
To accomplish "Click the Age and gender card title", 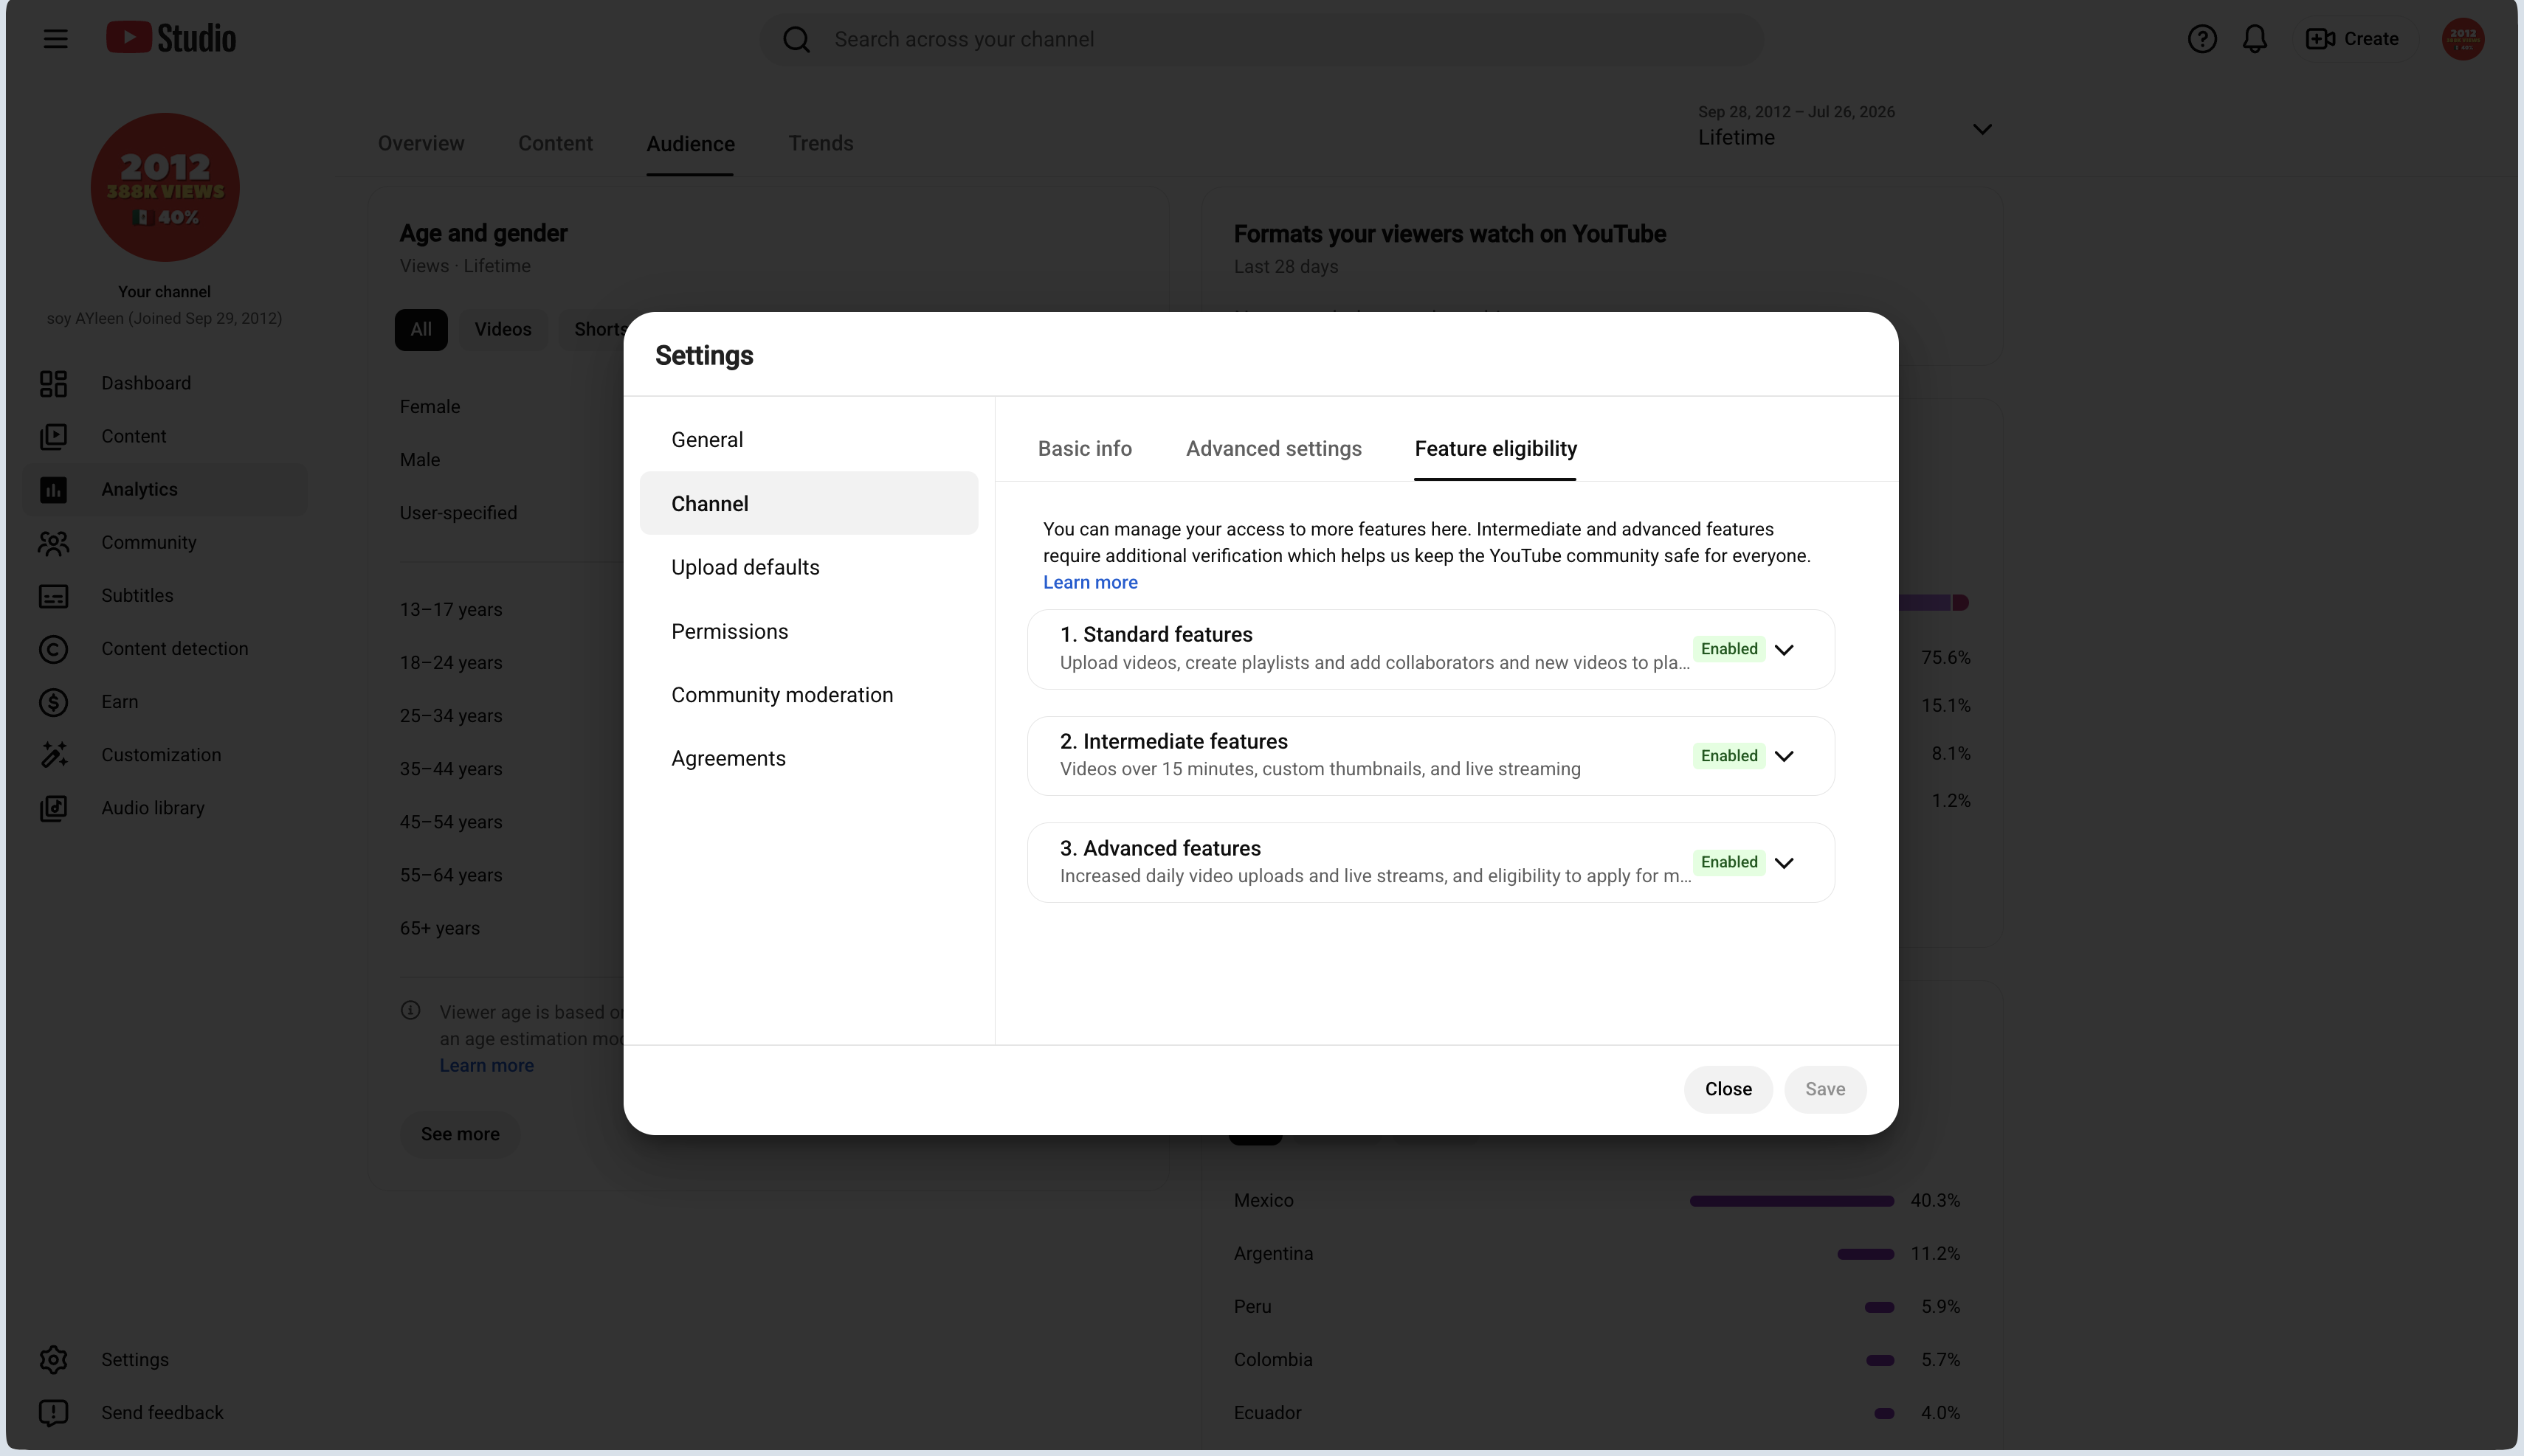I will pos(483,233).
